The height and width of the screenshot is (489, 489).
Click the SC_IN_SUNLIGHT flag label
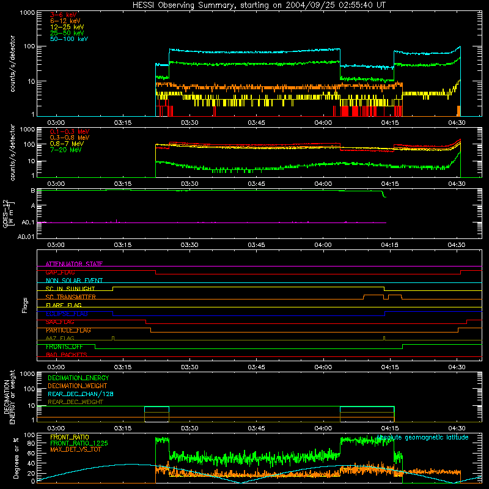pos(70,289)
